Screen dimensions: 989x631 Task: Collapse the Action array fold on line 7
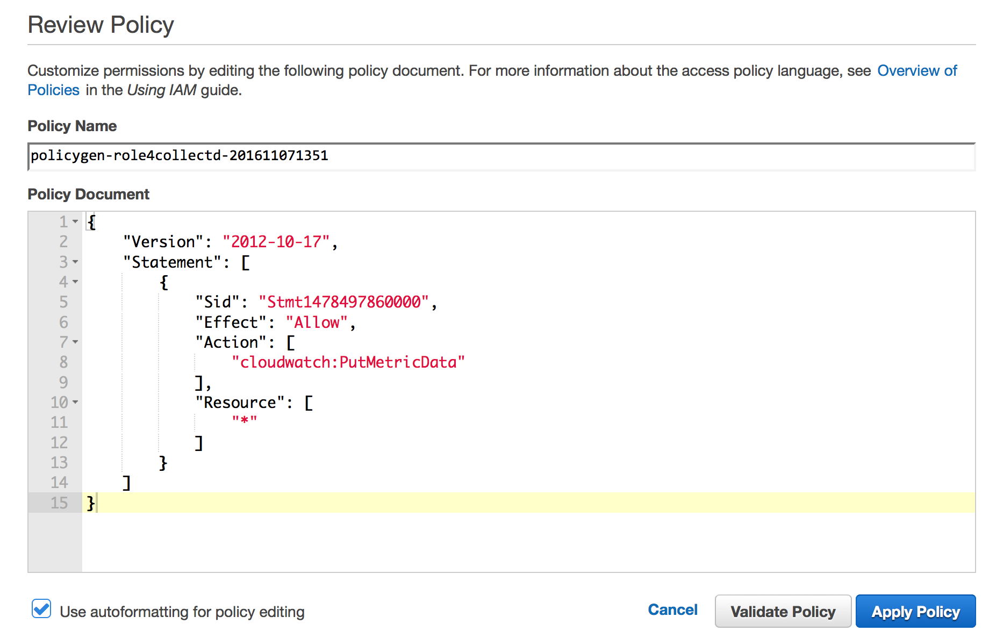(x=75, y=342)
